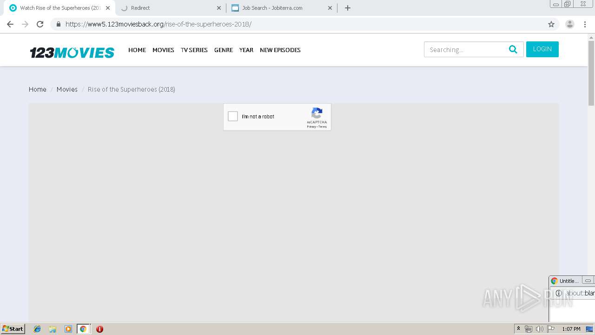Close the Redirect tab
The height and width of the screenshot is (335, 595).
click(219, 8)
